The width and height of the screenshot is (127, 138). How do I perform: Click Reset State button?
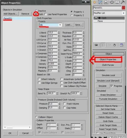pyautogui.click(x=108, y=113)
